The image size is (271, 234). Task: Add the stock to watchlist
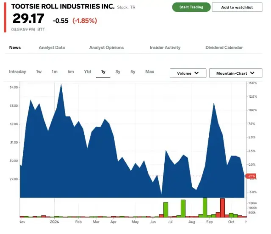(x=237, y=7)
